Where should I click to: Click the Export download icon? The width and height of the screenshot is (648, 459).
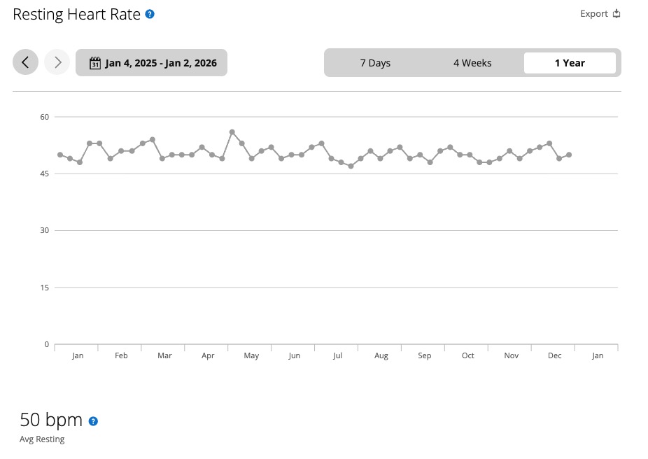coord(617,14)
